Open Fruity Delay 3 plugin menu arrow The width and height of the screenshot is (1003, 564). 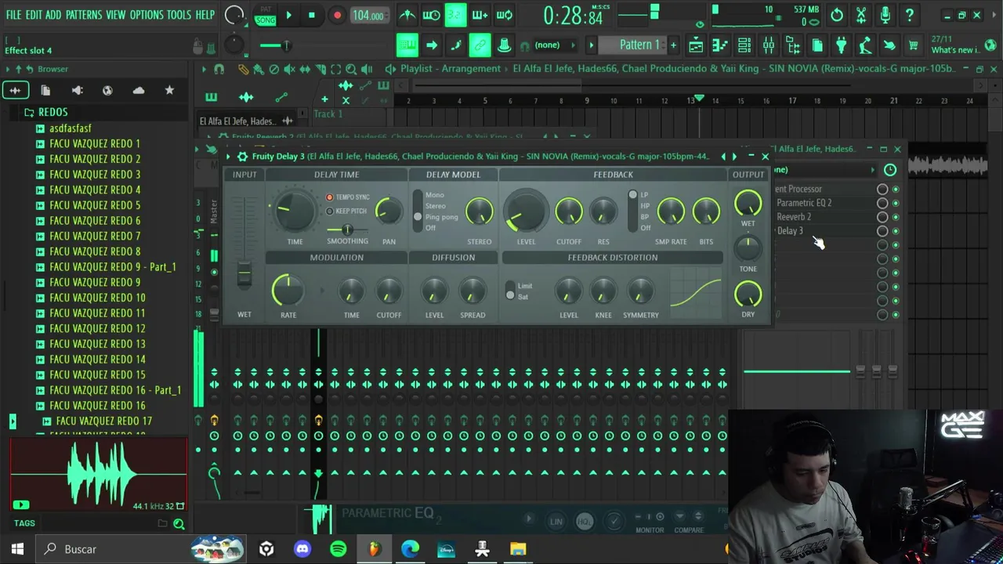tap(228, 157)
